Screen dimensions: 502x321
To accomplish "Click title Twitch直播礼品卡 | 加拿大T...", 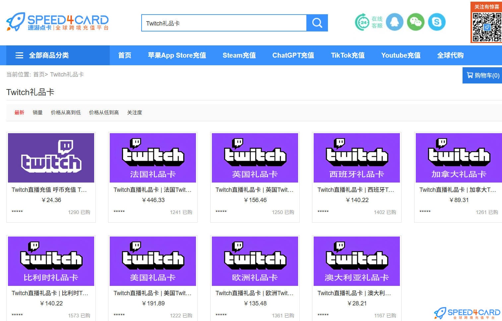I will coord(458,190).
